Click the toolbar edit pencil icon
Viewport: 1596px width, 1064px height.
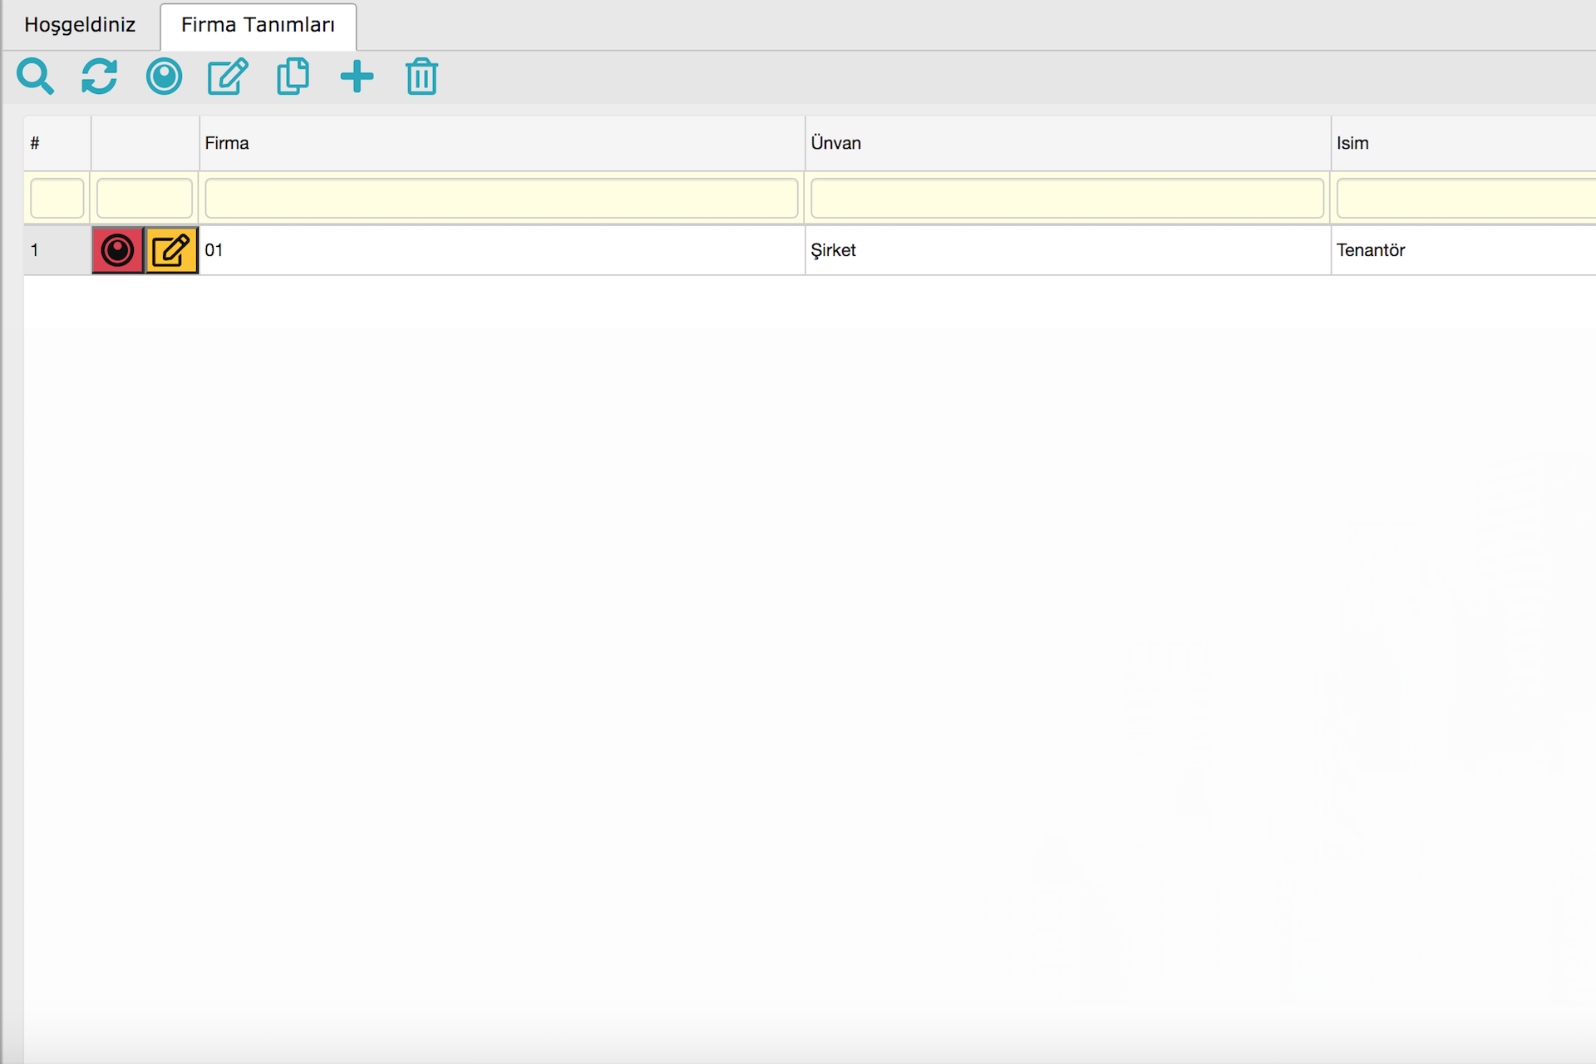[228, 76]
